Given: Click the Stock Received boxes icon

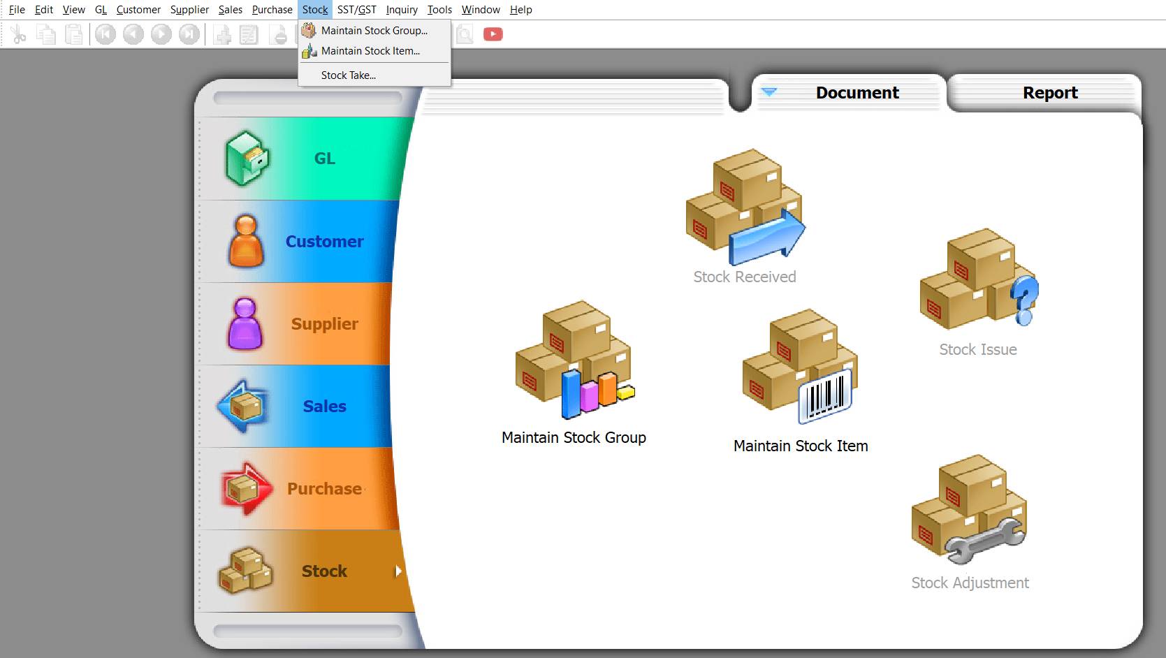Looking at the screenshot, I should tap(745, 207).
